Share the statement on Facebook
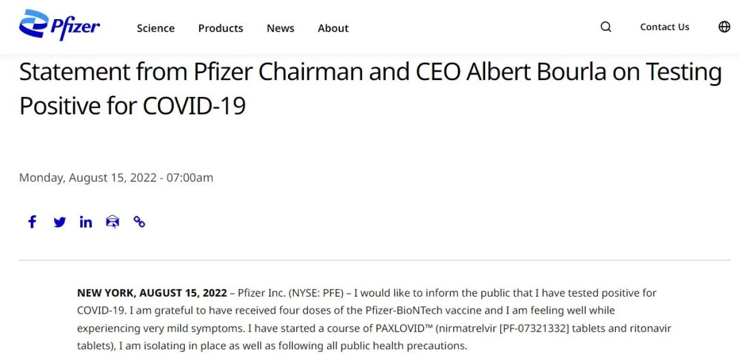 click(x=32, y=221)
